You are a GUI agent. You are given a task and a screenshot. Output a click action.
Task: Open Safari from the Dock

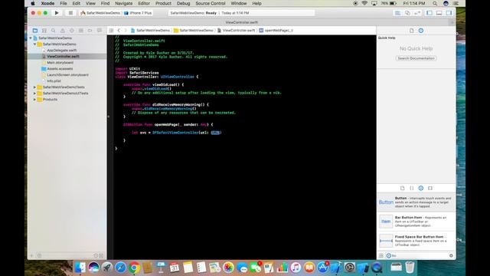pyautogui.click(x=120, y=268)
